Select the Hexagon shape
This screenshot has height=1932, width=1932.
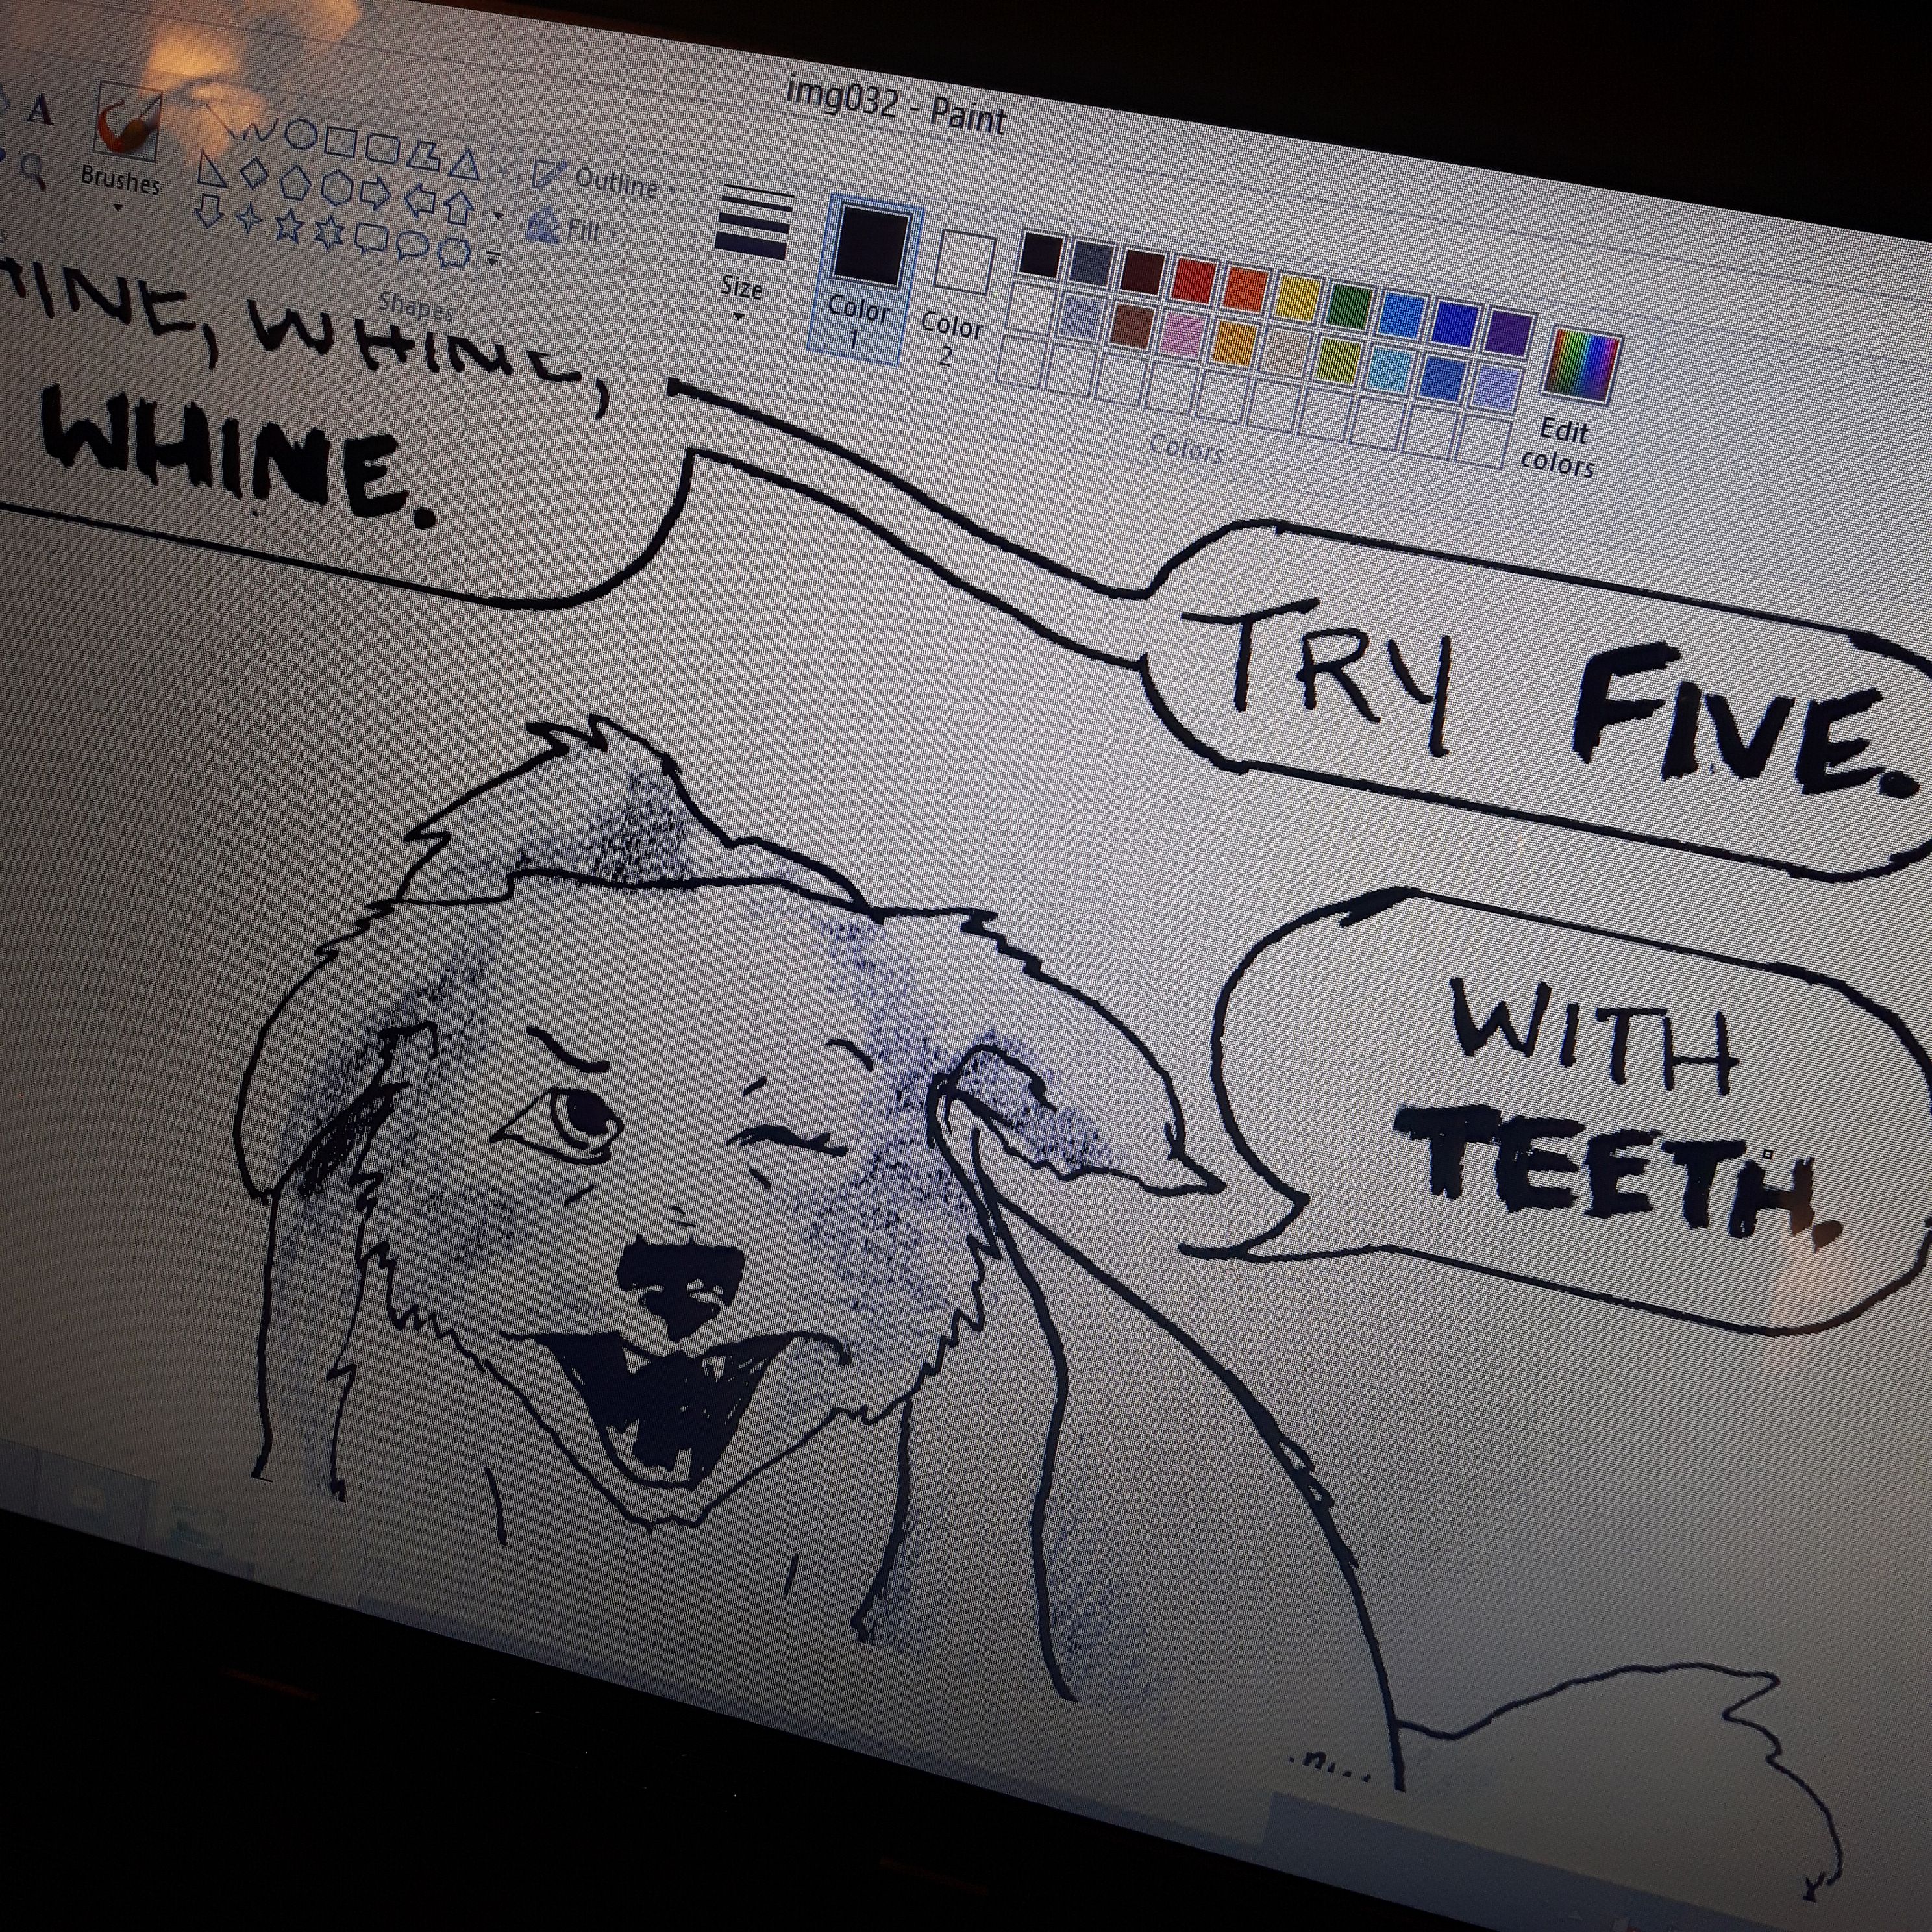point(337,189)
